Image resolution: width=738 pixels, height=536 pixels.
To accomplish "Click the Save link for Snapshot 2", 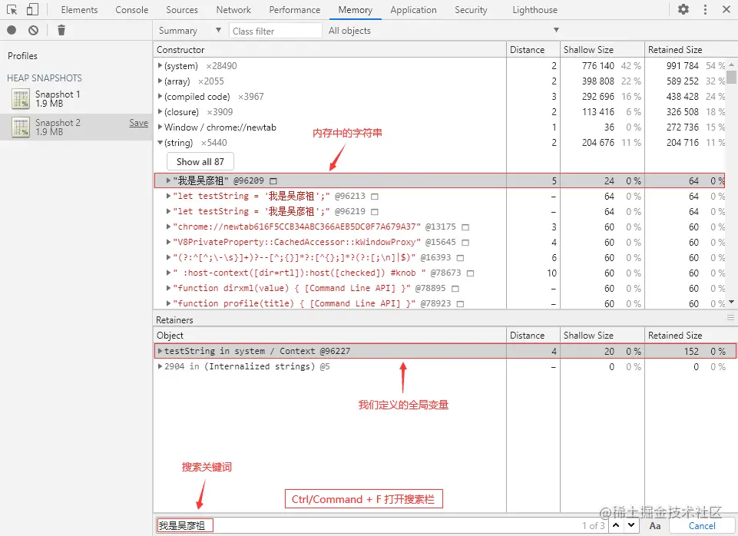I will 138,123.
